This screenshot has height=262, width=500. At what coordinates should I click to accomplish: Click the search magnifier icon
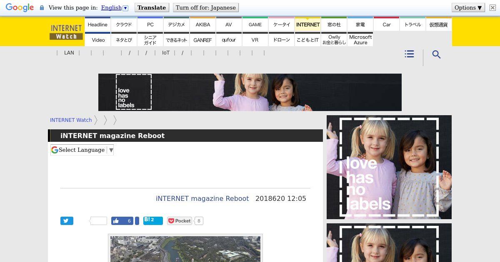pos(436,54)
